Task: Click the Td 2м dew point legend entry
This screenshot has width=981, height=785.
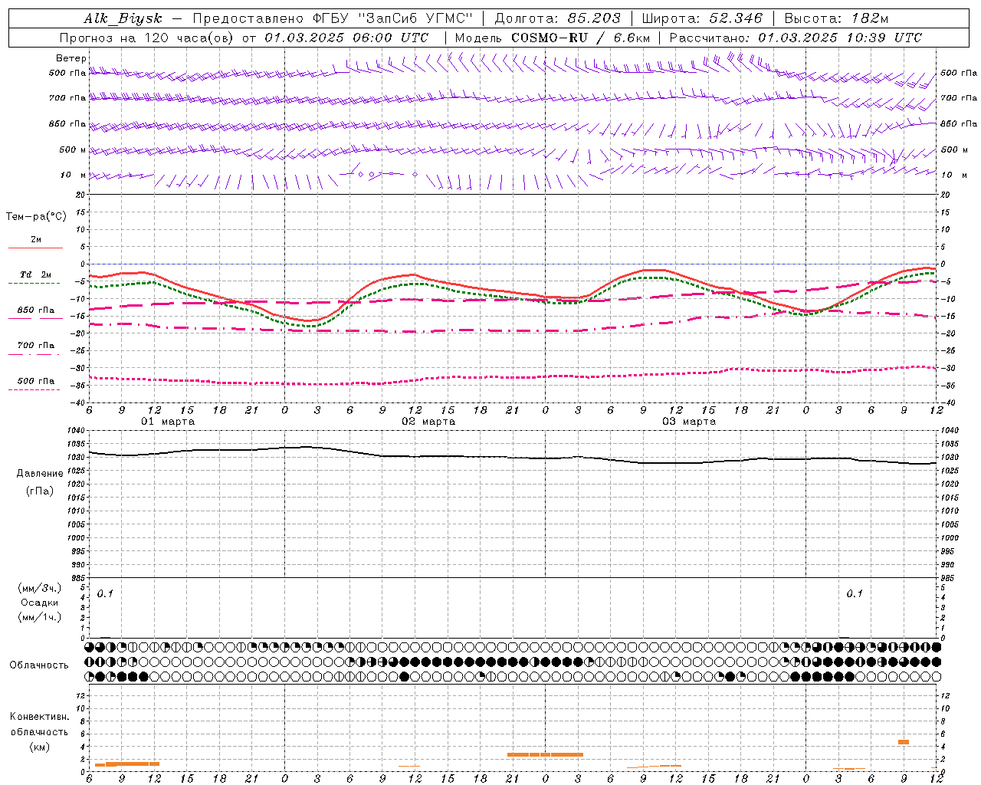Action: pos(36,274)
